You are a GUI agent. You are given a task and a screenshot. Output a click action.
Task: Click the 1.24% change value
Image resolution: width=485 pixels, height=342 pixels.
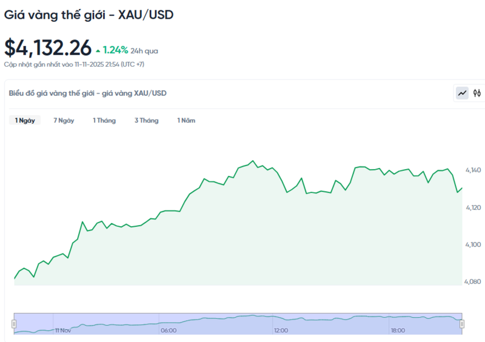click(x=115, y=50)
